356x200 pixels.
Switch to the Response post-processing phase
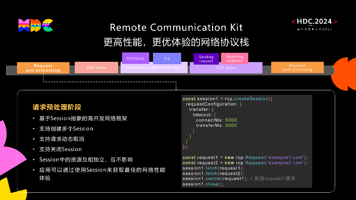pos(297,67)
